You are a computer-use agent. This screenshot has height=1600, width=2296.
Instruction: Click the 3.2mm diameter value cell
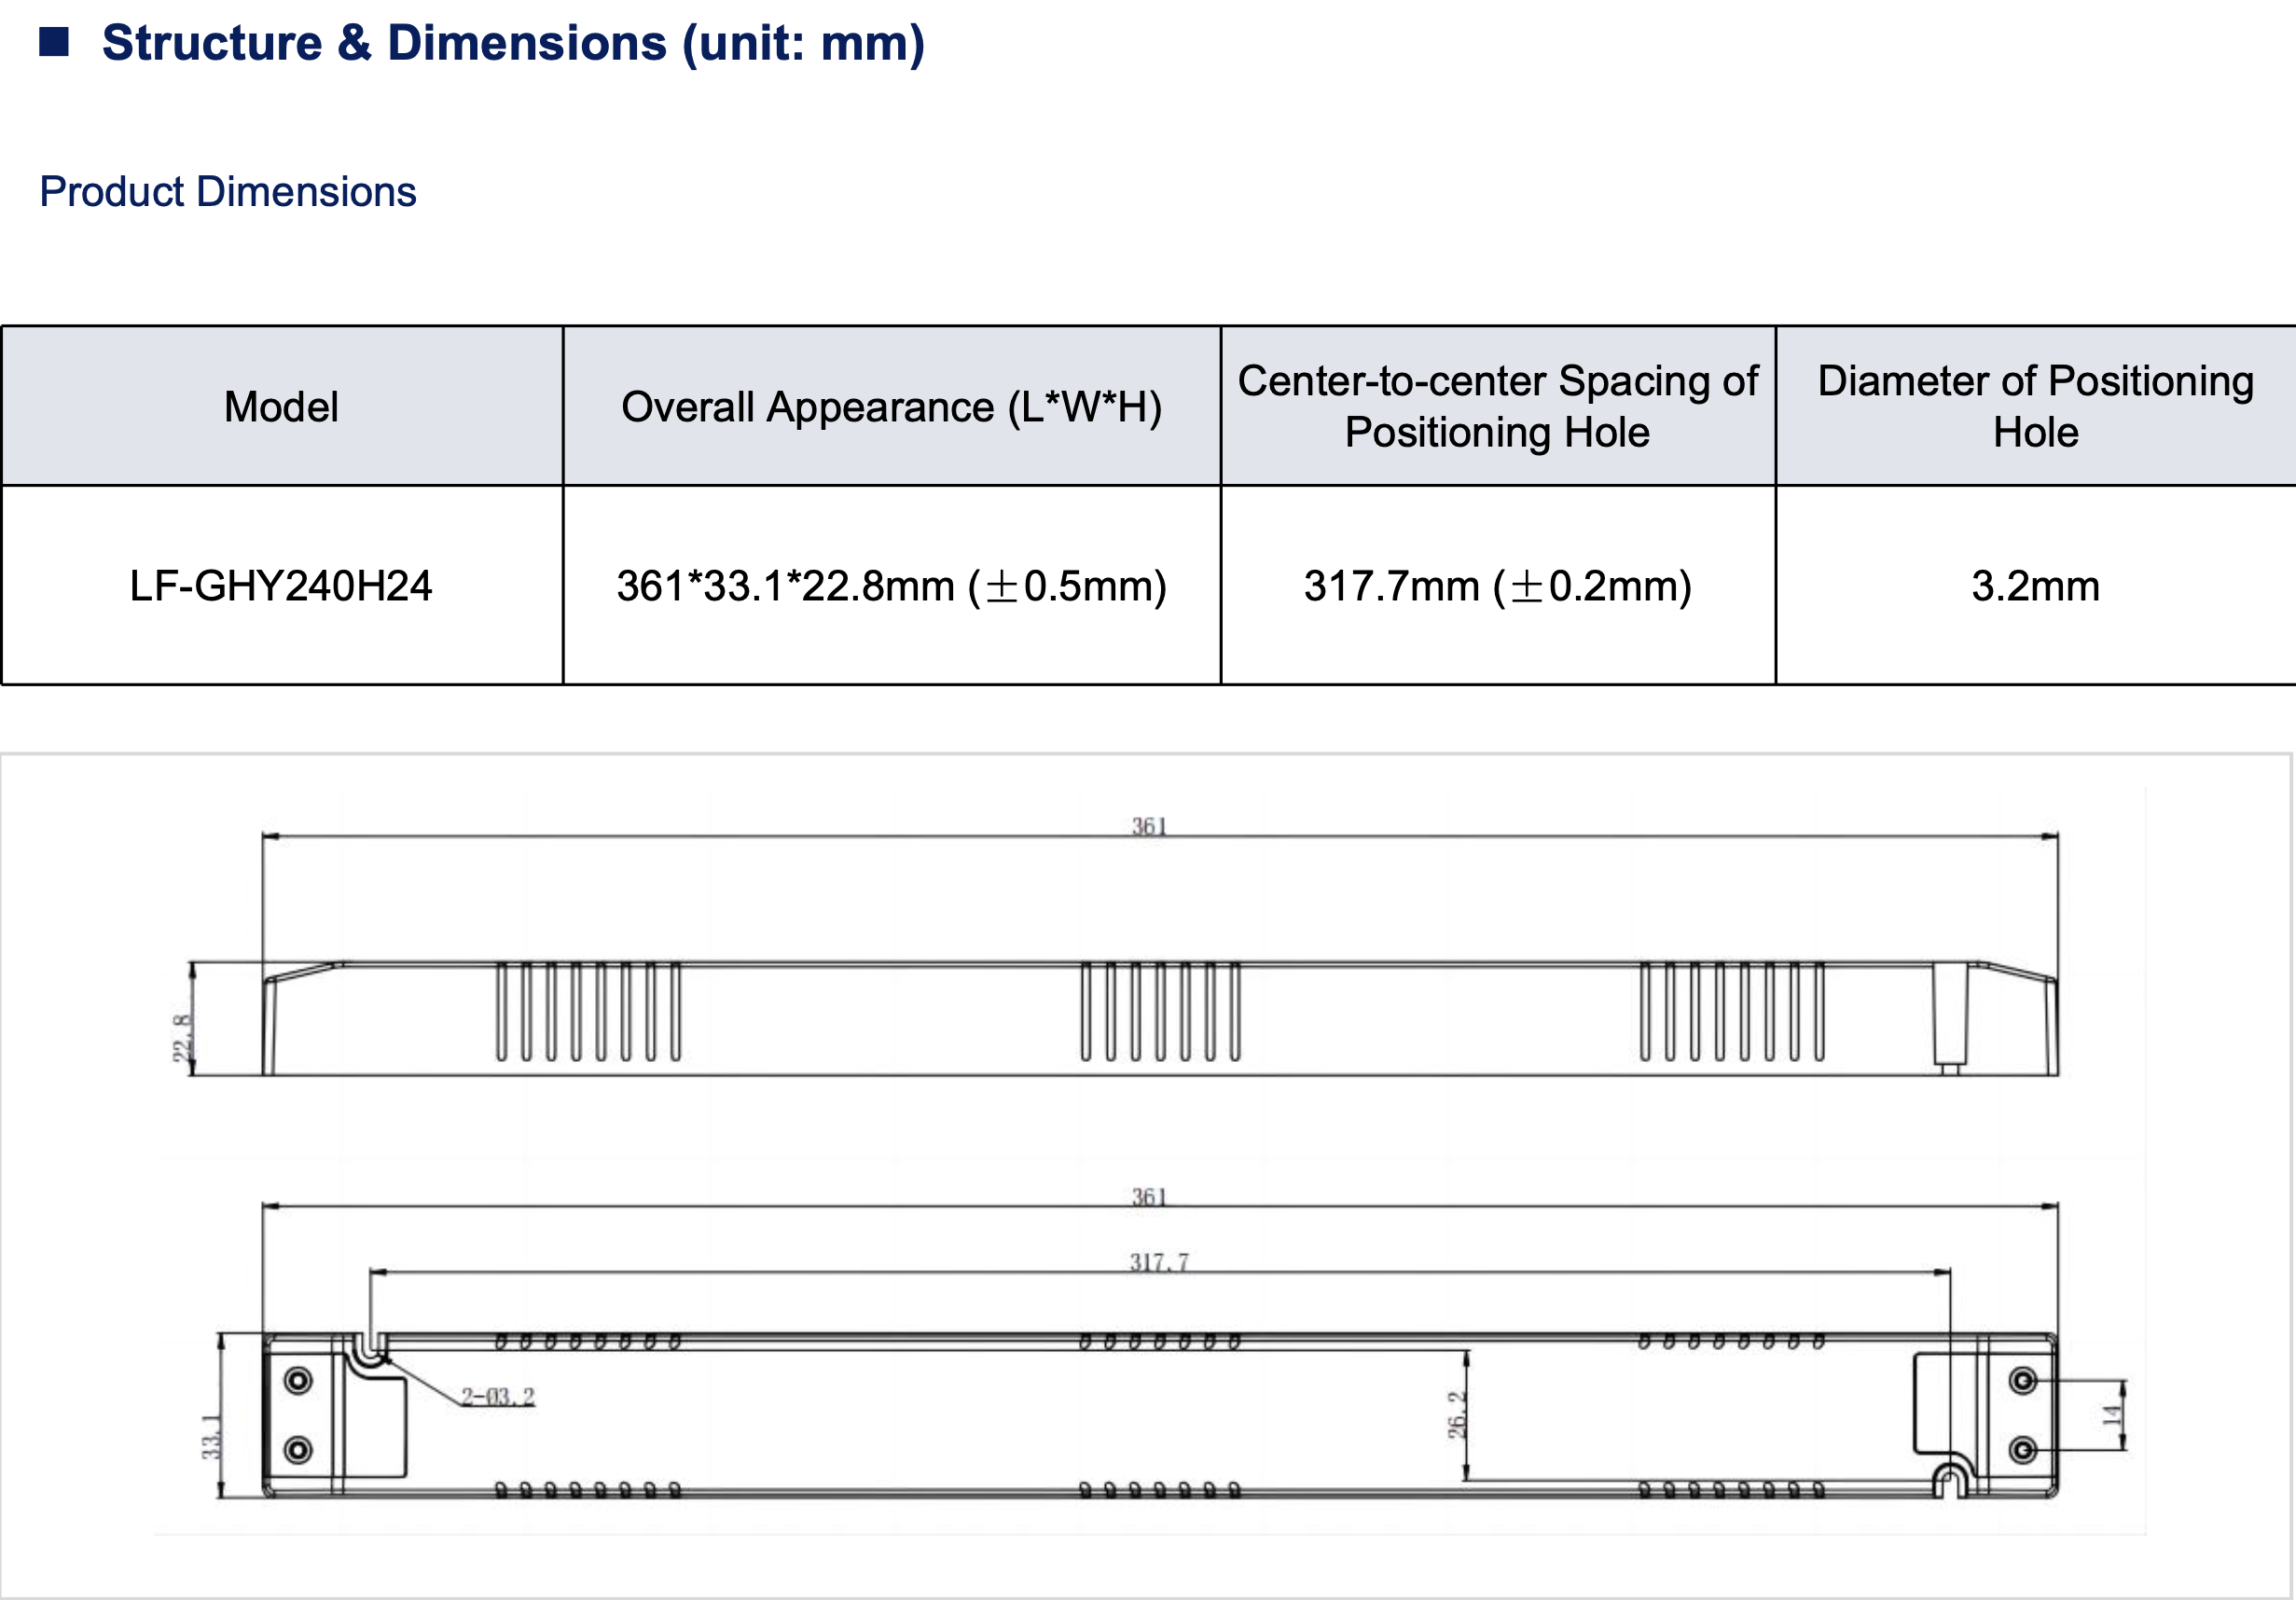point(2035,586)
